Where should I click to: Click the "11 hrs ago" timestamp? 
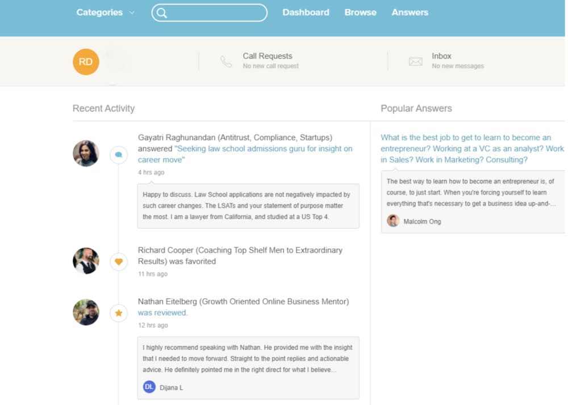coord(152,274)
